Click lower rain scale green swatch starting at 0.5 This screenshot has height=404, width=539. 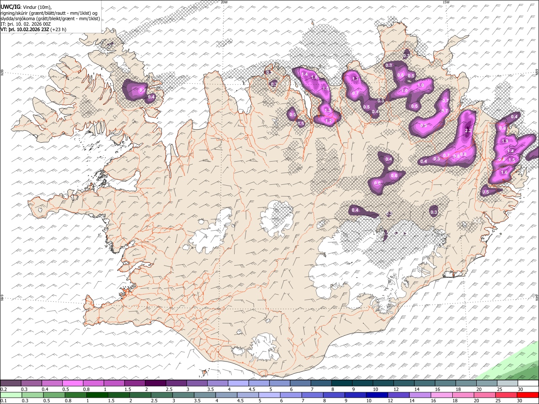point(54,395)
